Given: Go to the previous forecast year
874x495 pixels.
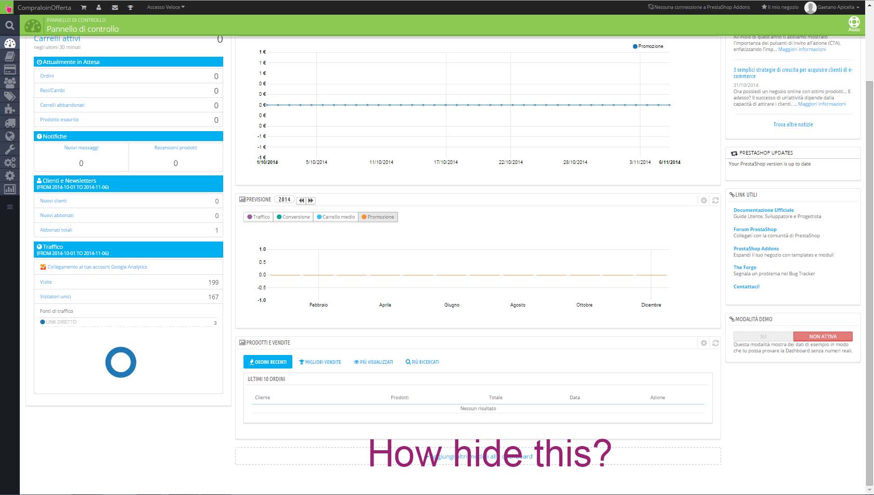Looking at the screenshot, I should [301, 200].
